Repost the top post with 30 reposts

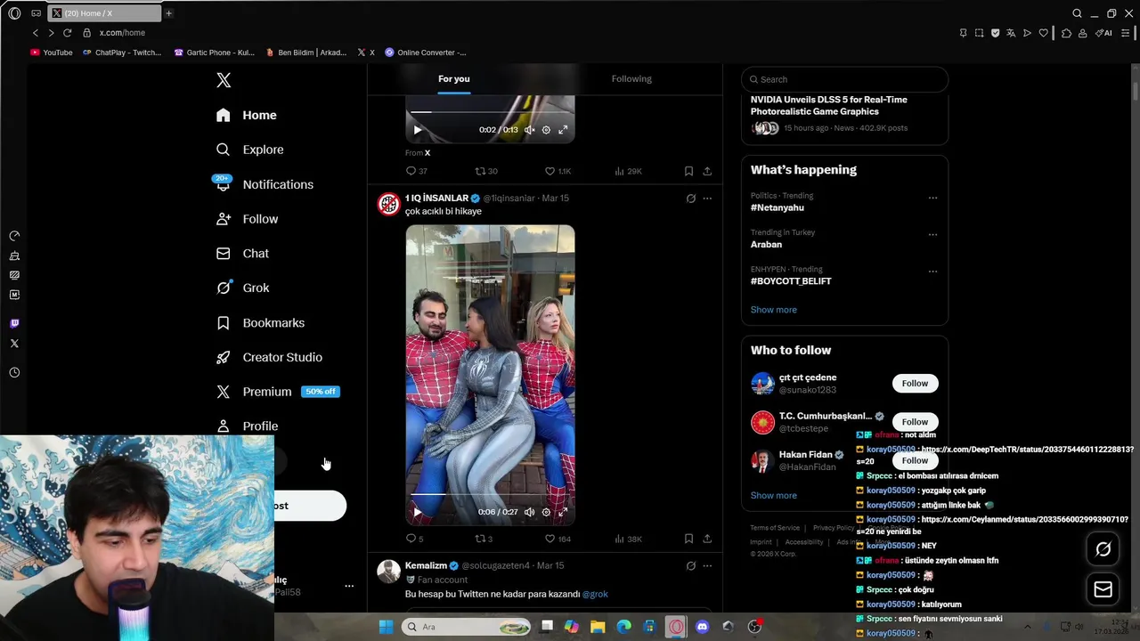tap(485, 171)
